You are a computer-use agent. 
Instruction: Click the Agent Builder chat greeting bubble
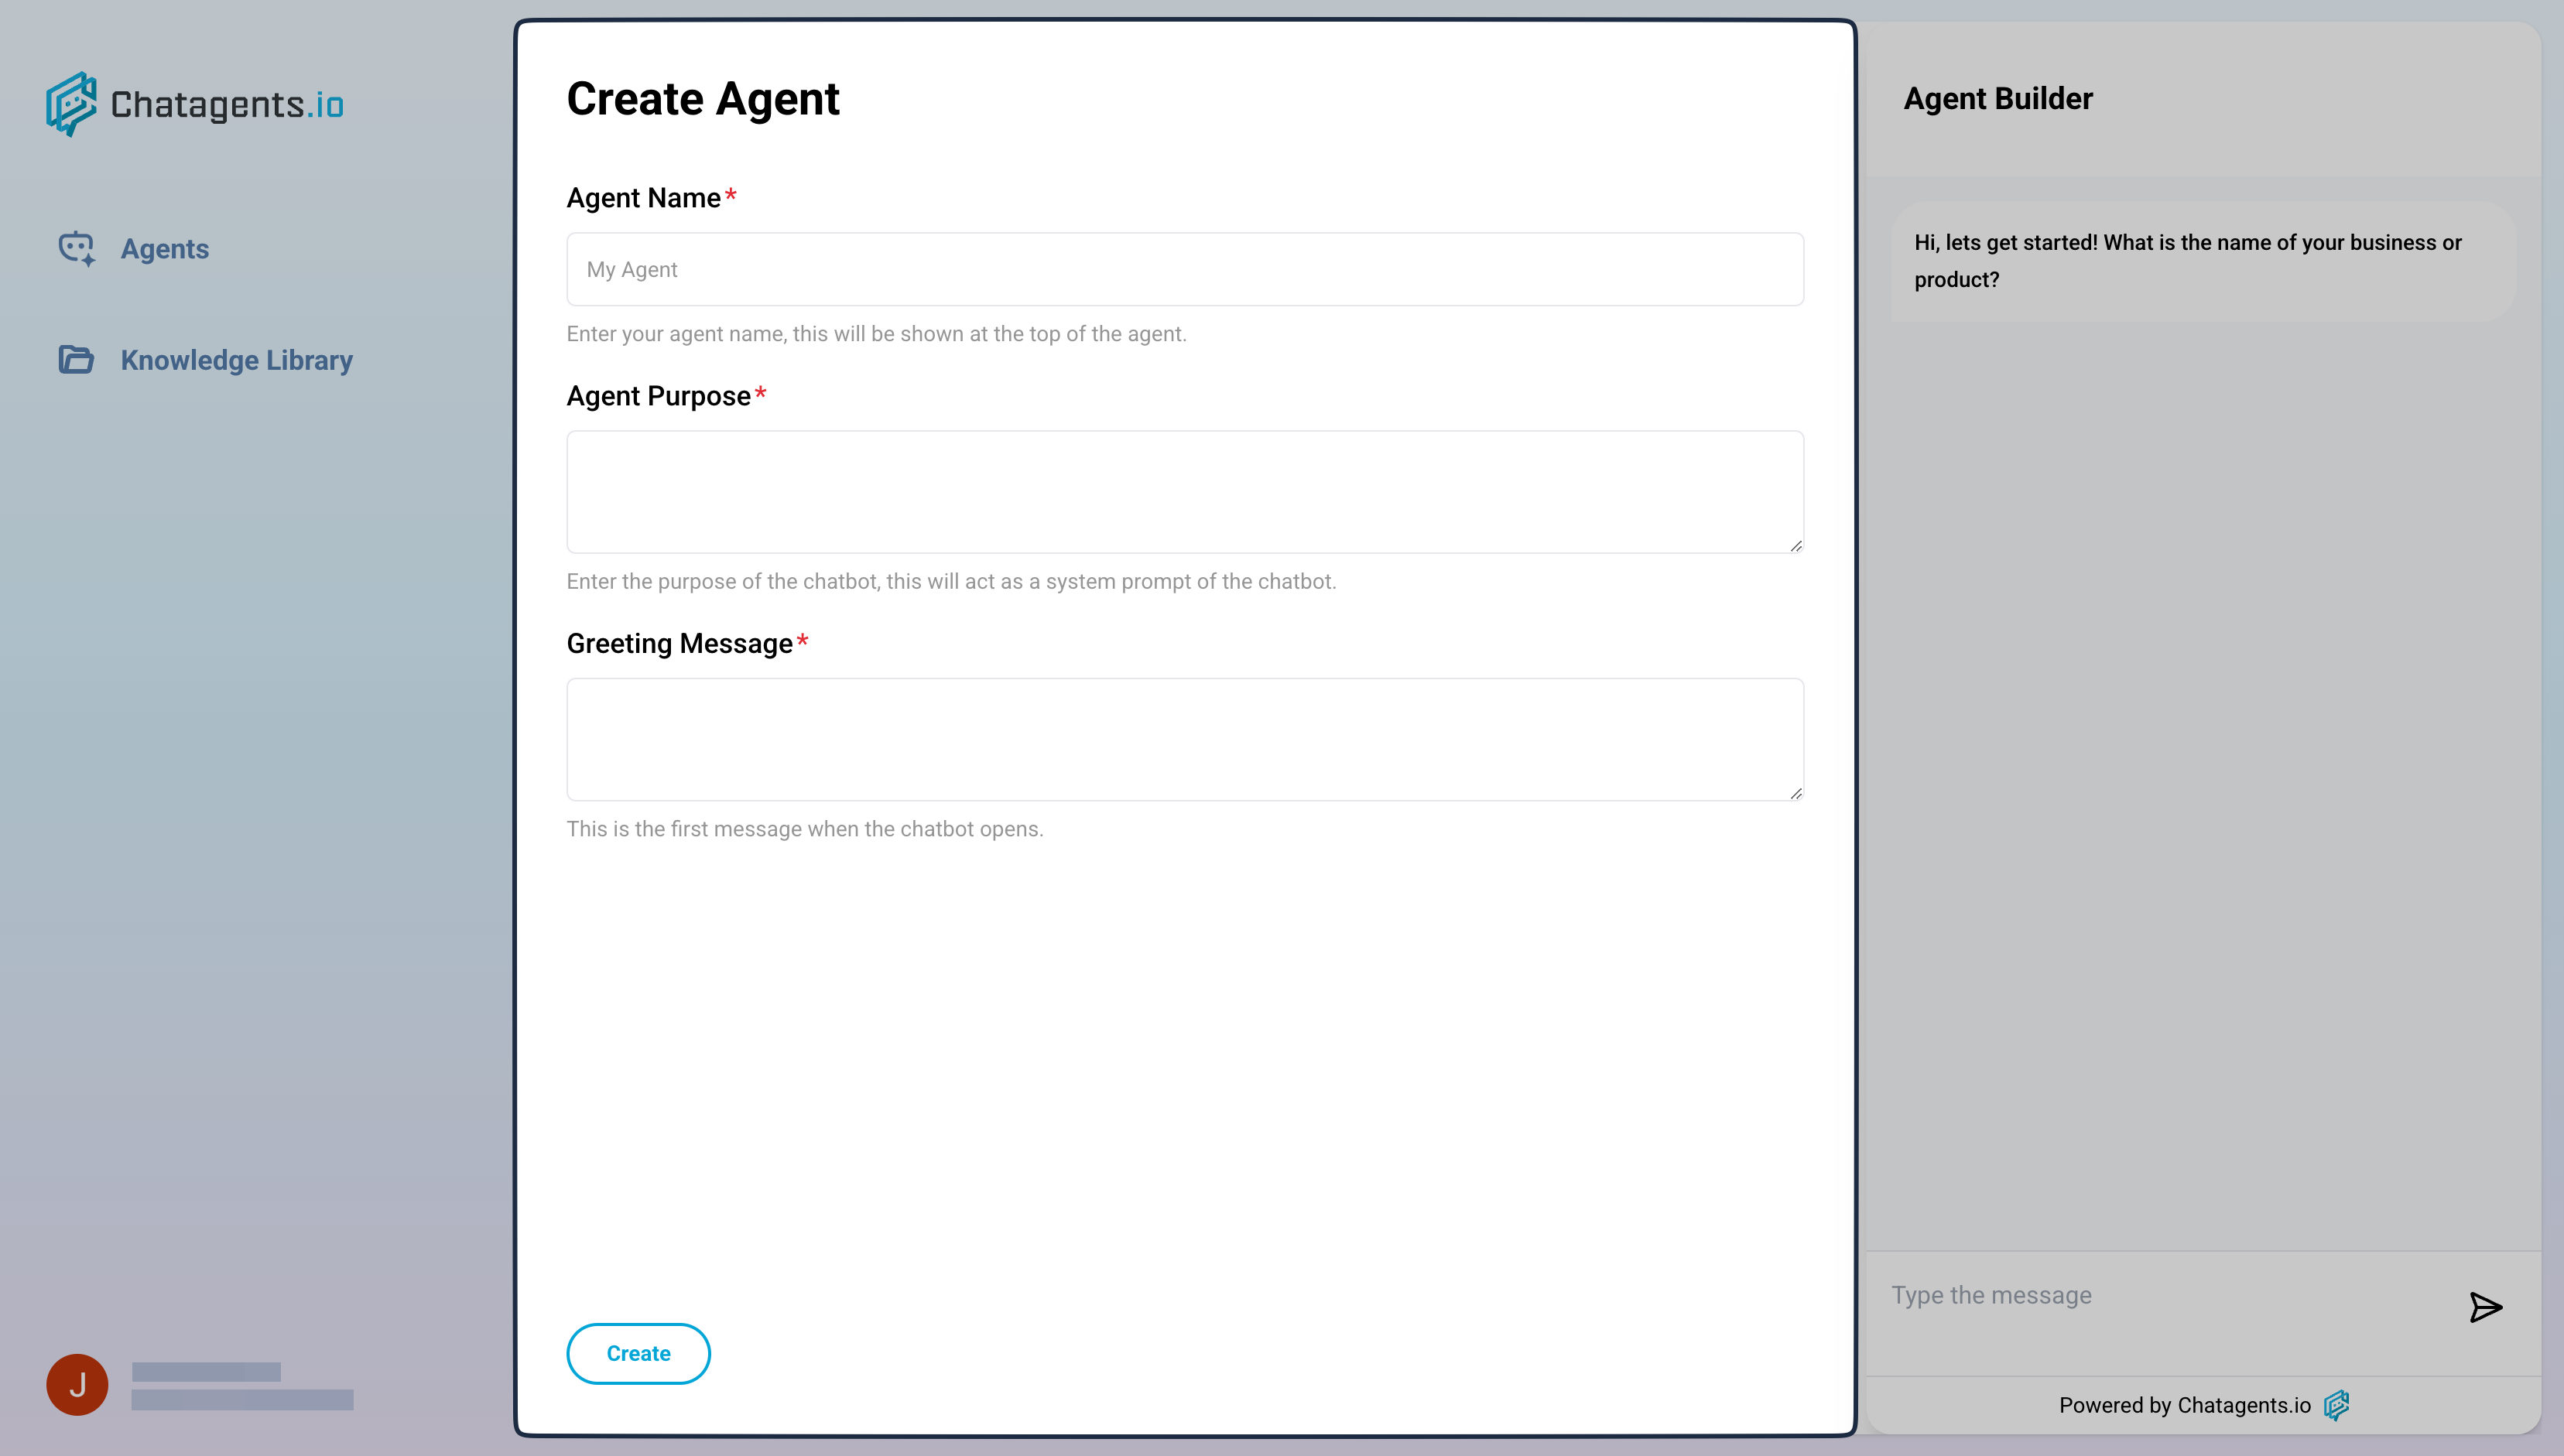click(x=2201, y=261)
